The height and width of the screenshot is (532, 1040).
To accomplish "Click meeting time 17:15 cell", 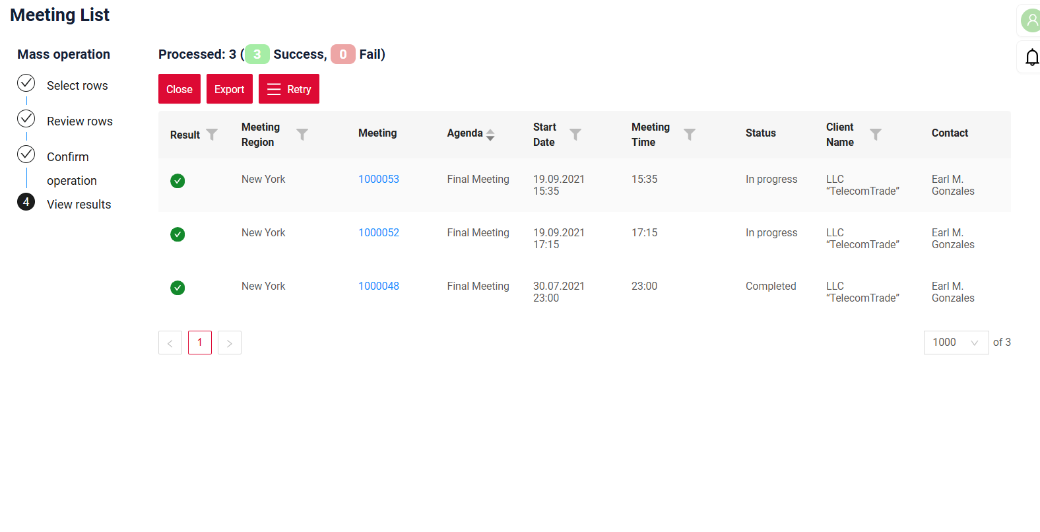I will [x=645, y=233].
